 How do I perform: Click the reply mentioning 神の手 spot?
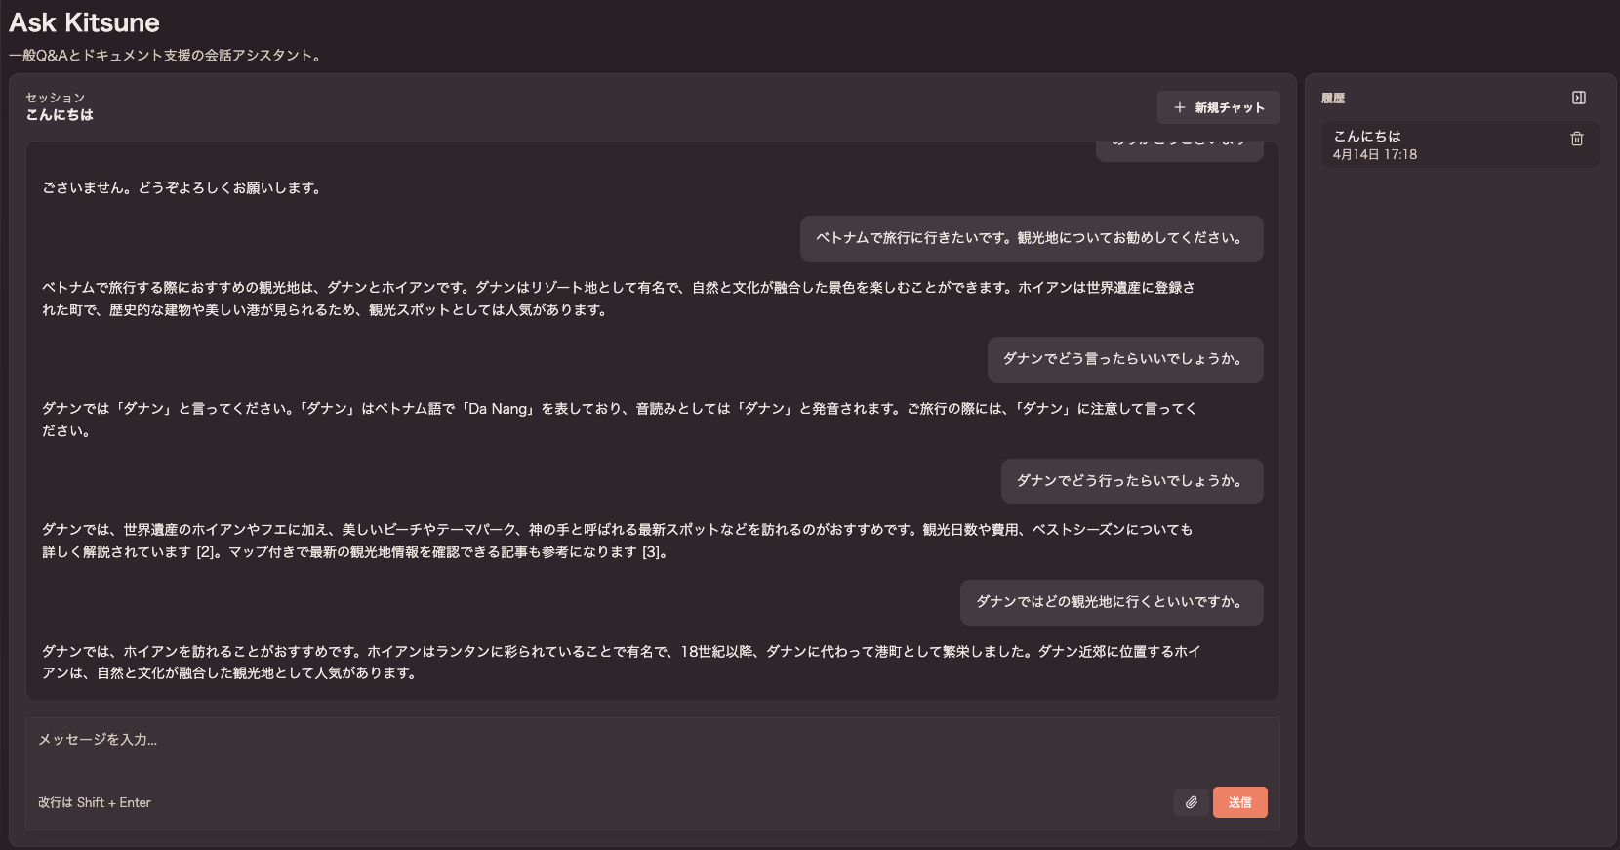pos(617,541)
